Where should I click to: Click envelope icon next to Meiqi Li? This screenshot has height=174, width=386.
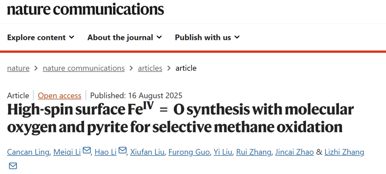coord(86,150)
